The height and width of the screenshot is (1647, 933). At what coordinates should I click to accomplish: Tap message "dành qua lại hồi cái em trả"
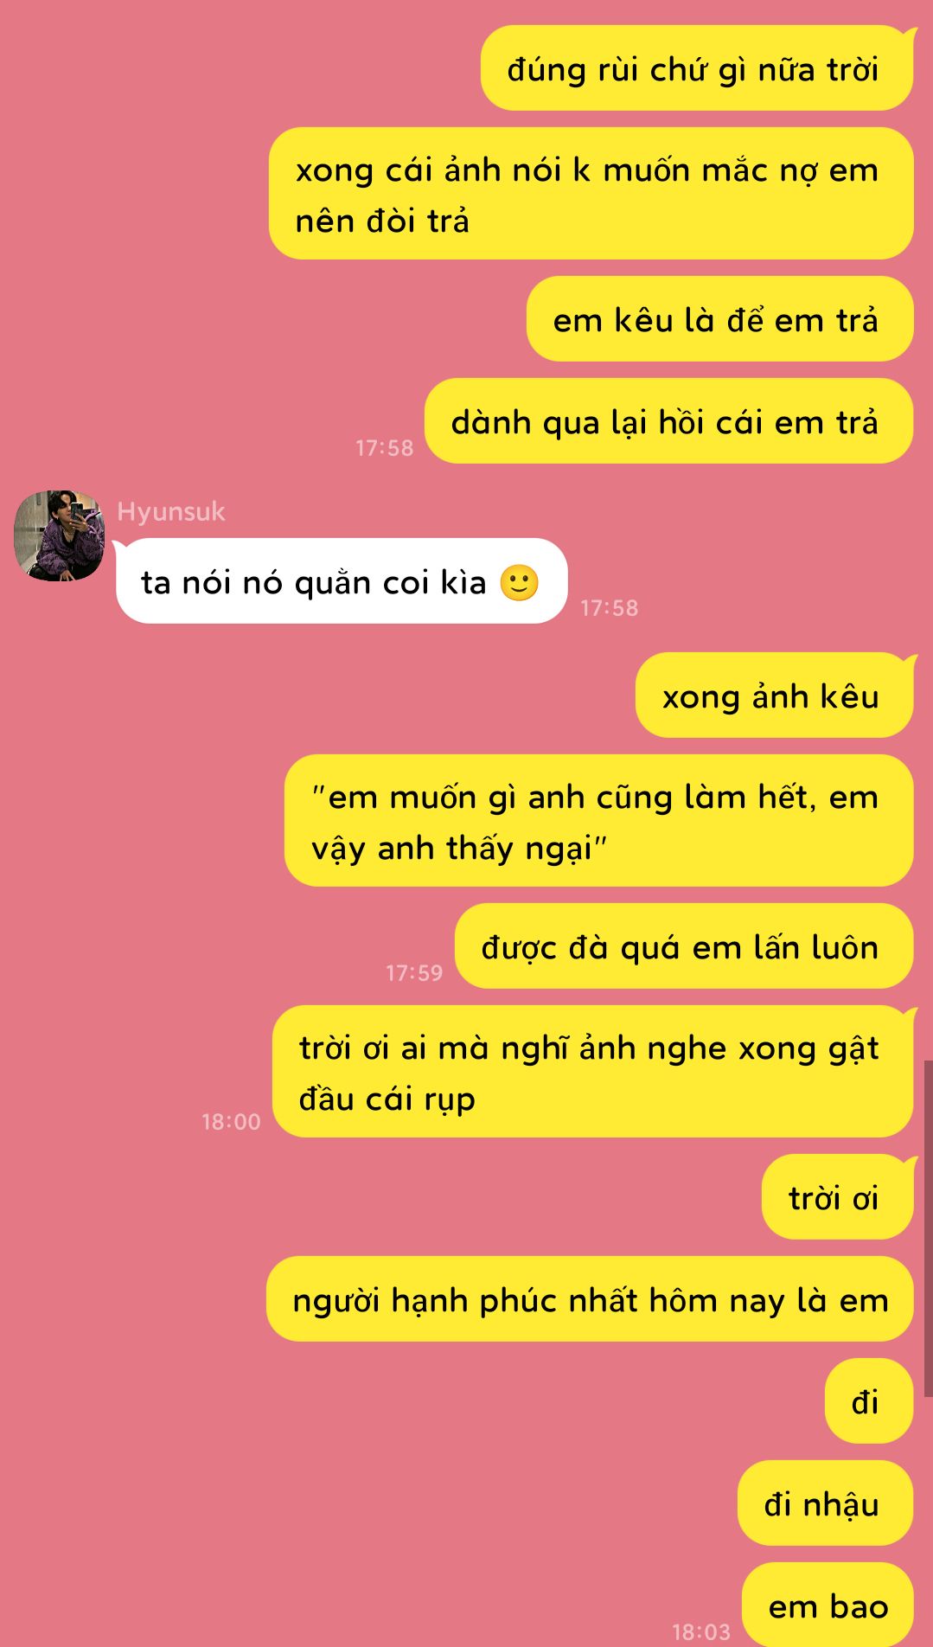point(668,421)
